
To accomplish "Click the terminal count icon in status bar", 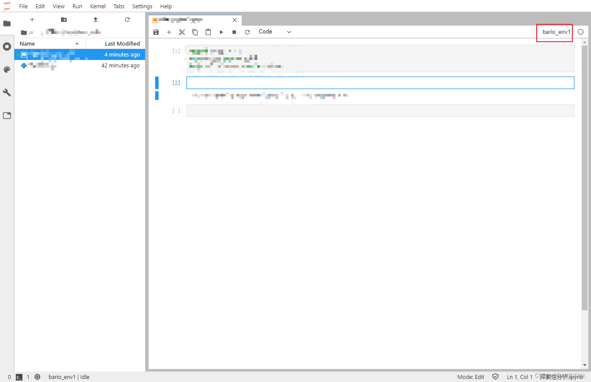I will [19, 377].
